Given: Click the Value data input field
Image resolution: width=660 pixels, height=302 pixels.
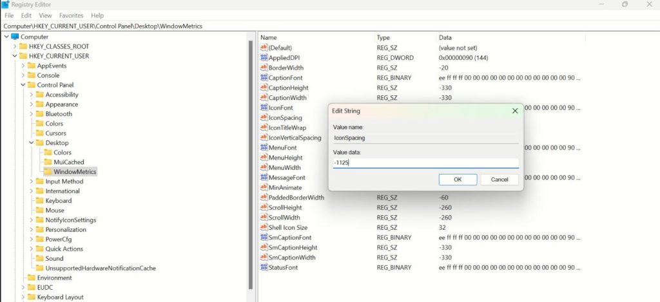Looking at the screenshot, I should pos(425,163).
